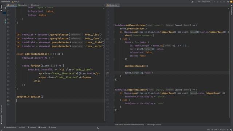
Task: Click 'callback for todoForm.addEventListener()' breadcrumb
Action: tap(130, 124)
